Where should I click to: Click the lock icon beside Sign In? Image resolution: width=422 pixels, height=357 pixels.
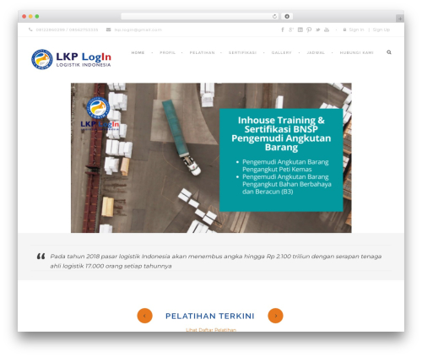point(344,30)
